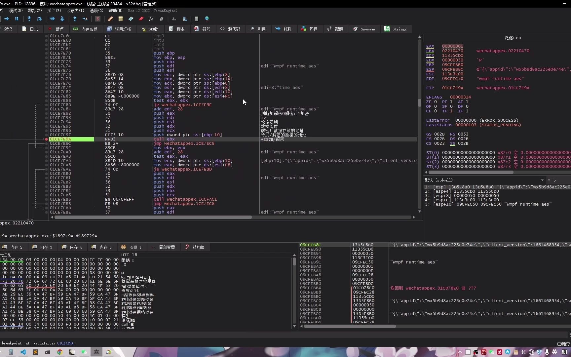Open the 调试(D) menu
The width and height of the screenshot is (571, 357).
pos(16,11)
